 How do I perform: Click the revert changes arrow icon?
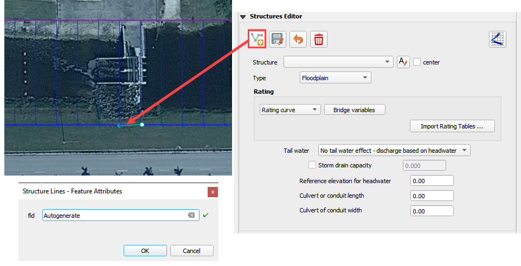coord(298,39)
